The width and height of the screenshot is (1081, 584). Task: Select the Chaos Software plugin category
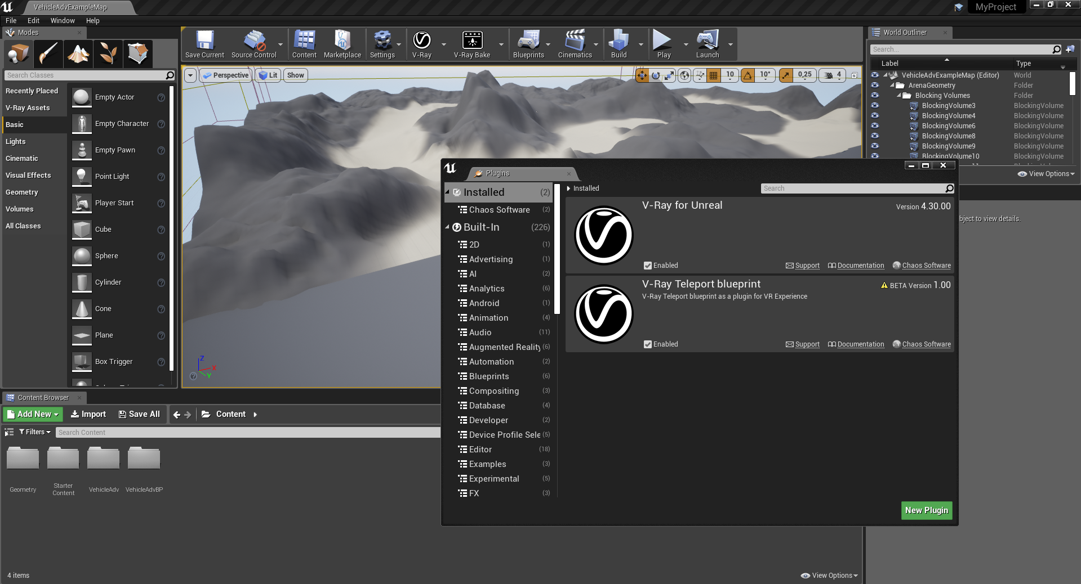[x=499, y=210]
